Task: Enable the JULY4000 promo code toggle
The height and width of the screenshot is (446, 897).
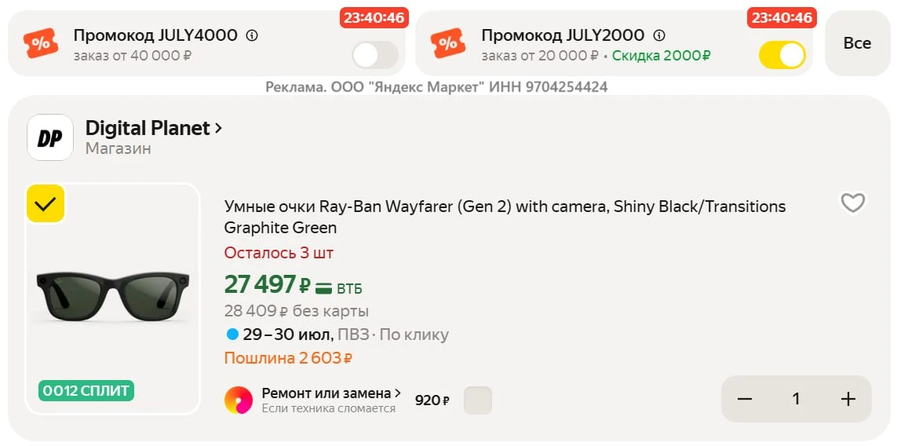Action: pyautogui.click(x=375, y=55)
